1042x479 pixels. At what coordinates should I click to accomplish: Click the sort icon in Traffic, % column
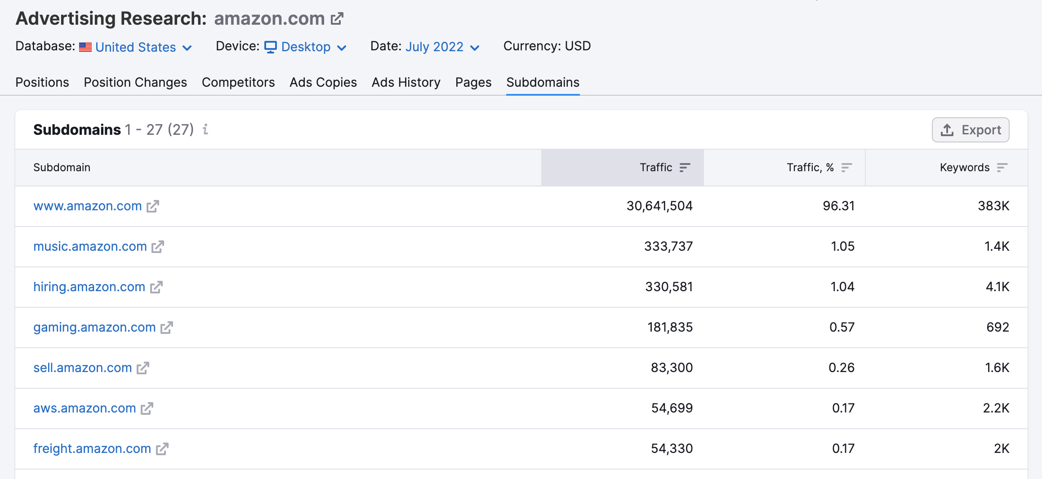click(x=846, y=168)
